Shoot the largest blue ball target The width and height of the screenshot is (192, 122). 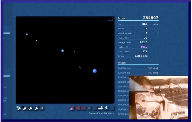click(x=94, y=71)
